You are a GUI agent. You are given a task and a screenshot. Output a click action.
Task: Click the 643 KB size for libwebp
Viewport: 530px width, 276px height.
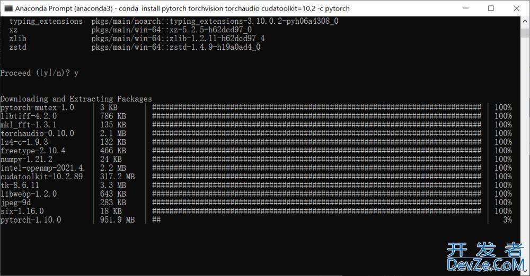[x=113, y=194]
